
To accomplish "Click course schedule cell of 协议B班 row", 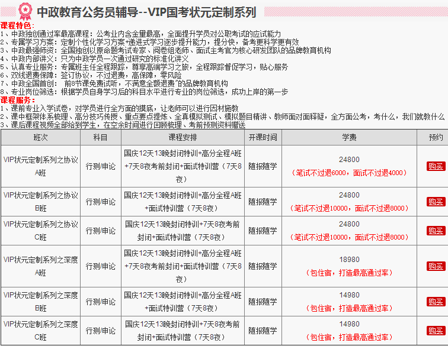I will pos(183,202).
